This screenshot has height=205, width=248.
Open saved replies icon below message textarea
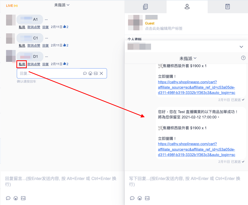point(132,198)
